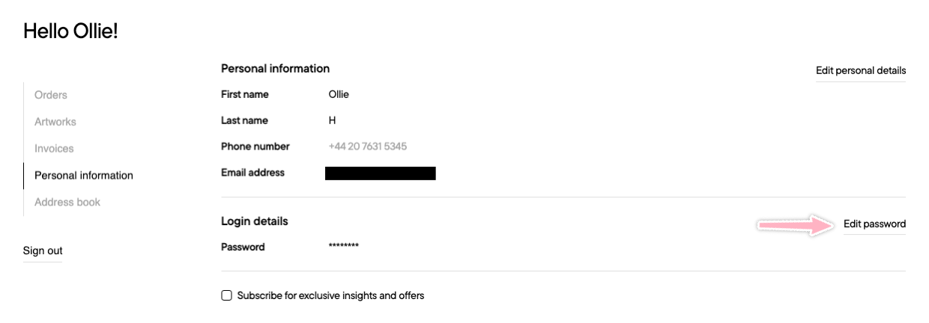Open the Orders section in sidebar
This screenshot has height=323, width=929.
[x=51, y=95]
